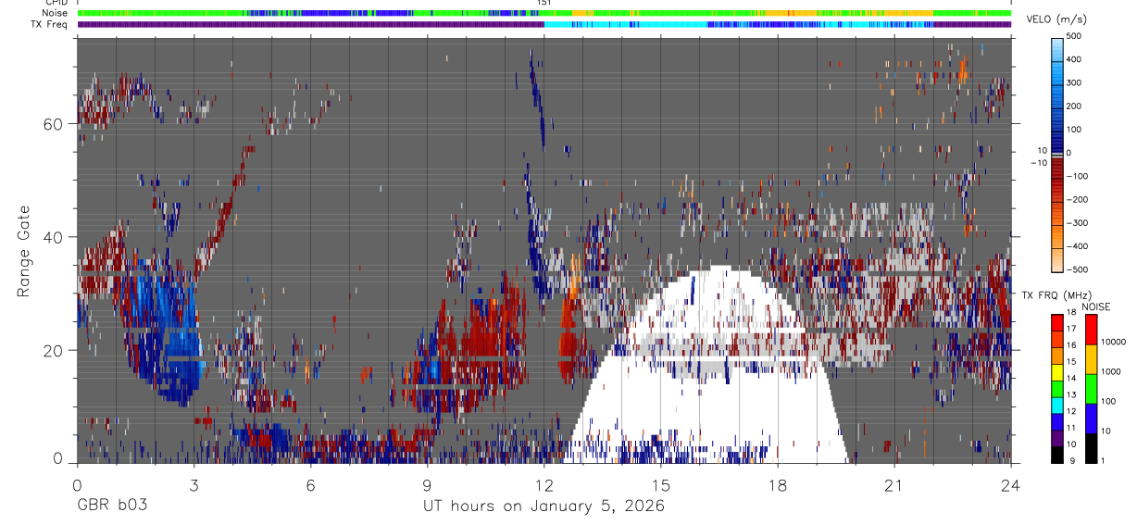Click the NOISE legend title
Viewport: 1137px width, 525px height.
[x=1094, y=306]
